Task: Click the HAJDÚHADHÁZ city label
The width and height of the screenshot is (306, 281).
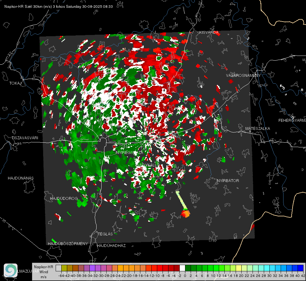Action: [x=111, y=246]
